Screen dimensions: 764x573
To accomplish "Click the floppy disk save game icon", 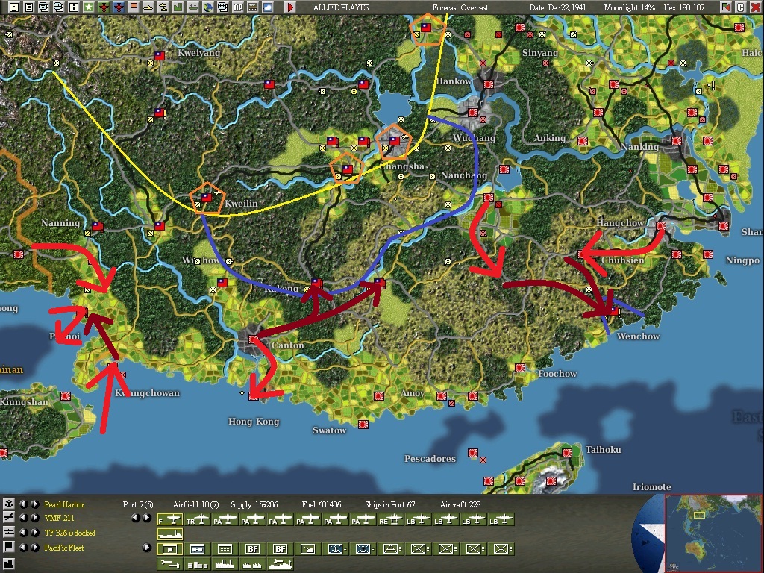I will pos(14,7).
